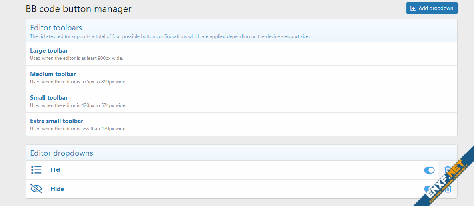Delete the Hide dropdown using its trash icon

(x=448, y=189)
